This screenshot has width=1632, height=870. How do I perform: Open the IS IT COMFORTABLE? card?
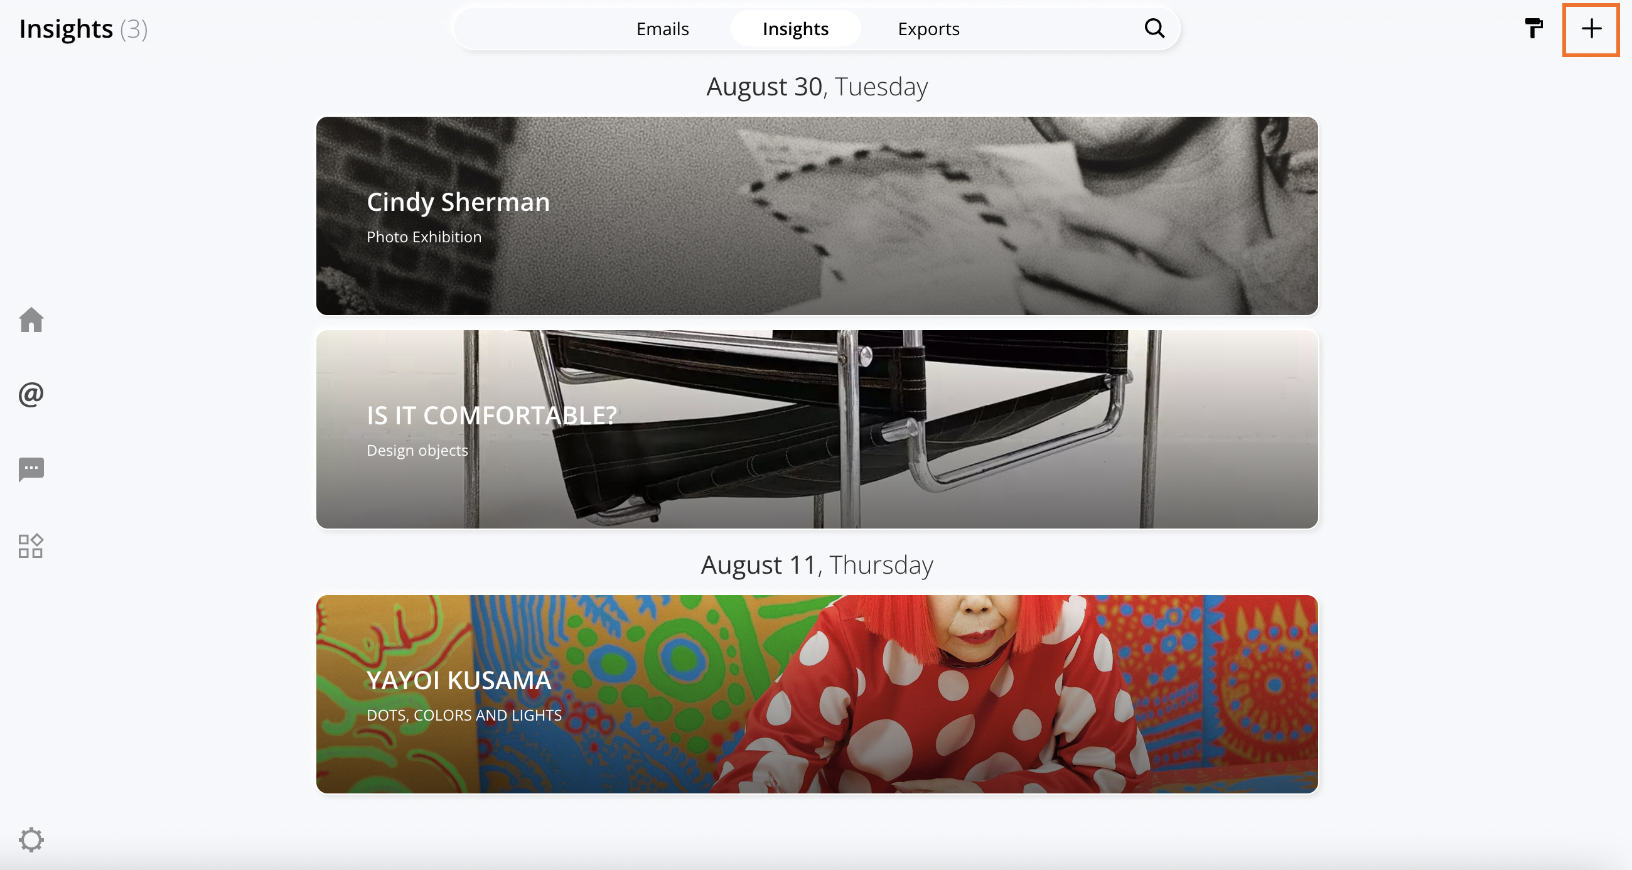coord(817,429)
